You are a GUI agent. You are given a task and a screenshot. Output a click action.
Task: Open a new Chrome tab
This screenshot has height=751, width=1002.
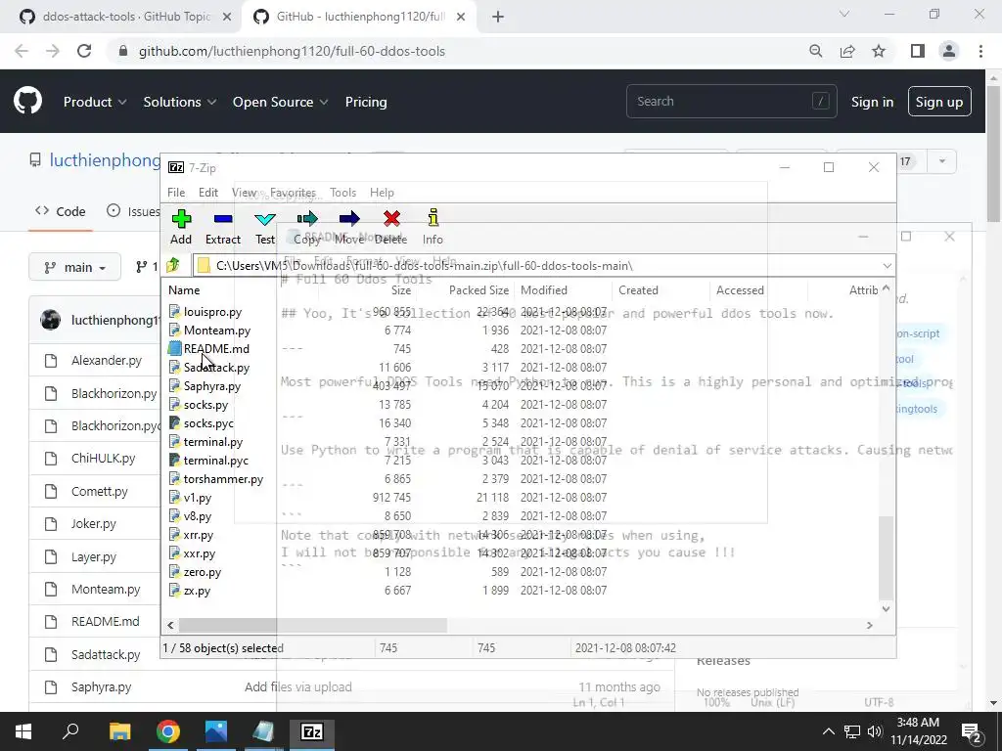click(498, 18)
